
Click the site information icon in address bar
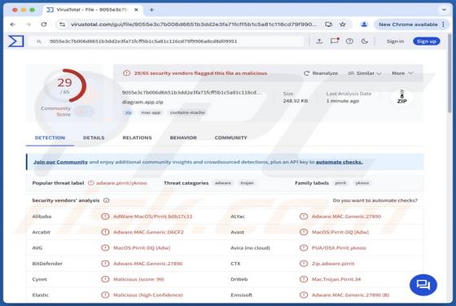(62, 24)
